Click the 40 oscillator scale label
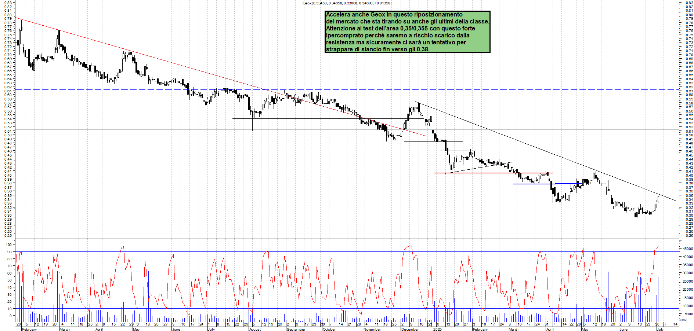Screen dimensions: 694x331 [x=10, y=288]
